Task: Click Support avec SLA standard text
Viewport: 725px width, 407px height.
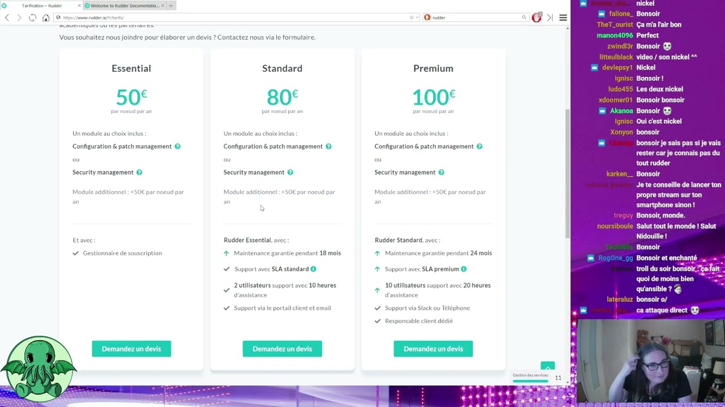Action: (x=271, y=269)
